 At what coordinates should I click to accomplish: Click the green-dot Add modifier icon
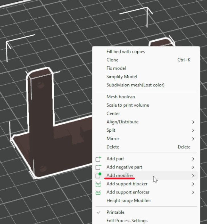tap(98, 176)
